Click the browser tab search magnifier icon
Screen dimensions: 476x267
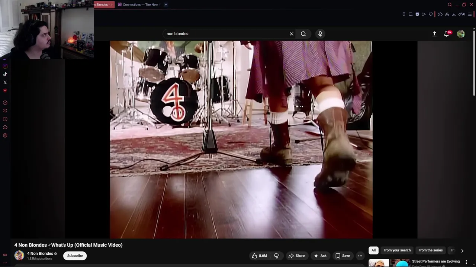tap(450, 5)
